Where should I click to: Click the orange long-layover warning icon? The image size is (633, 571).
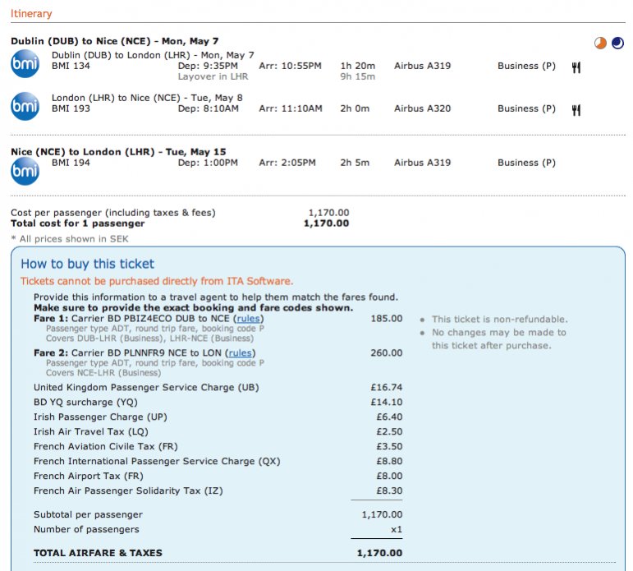click(601, 43)
